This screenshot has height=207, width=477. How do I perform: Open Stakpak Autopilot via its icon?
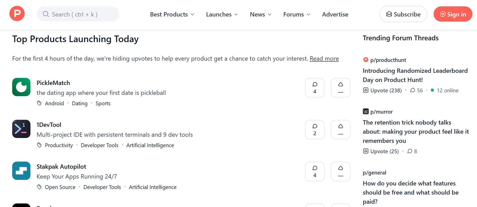coord(21,171)
